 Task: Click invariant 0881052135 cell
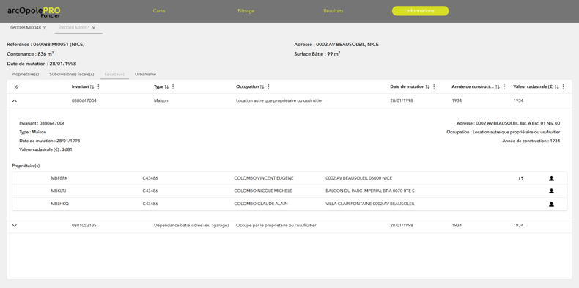(x=84, y=225)
